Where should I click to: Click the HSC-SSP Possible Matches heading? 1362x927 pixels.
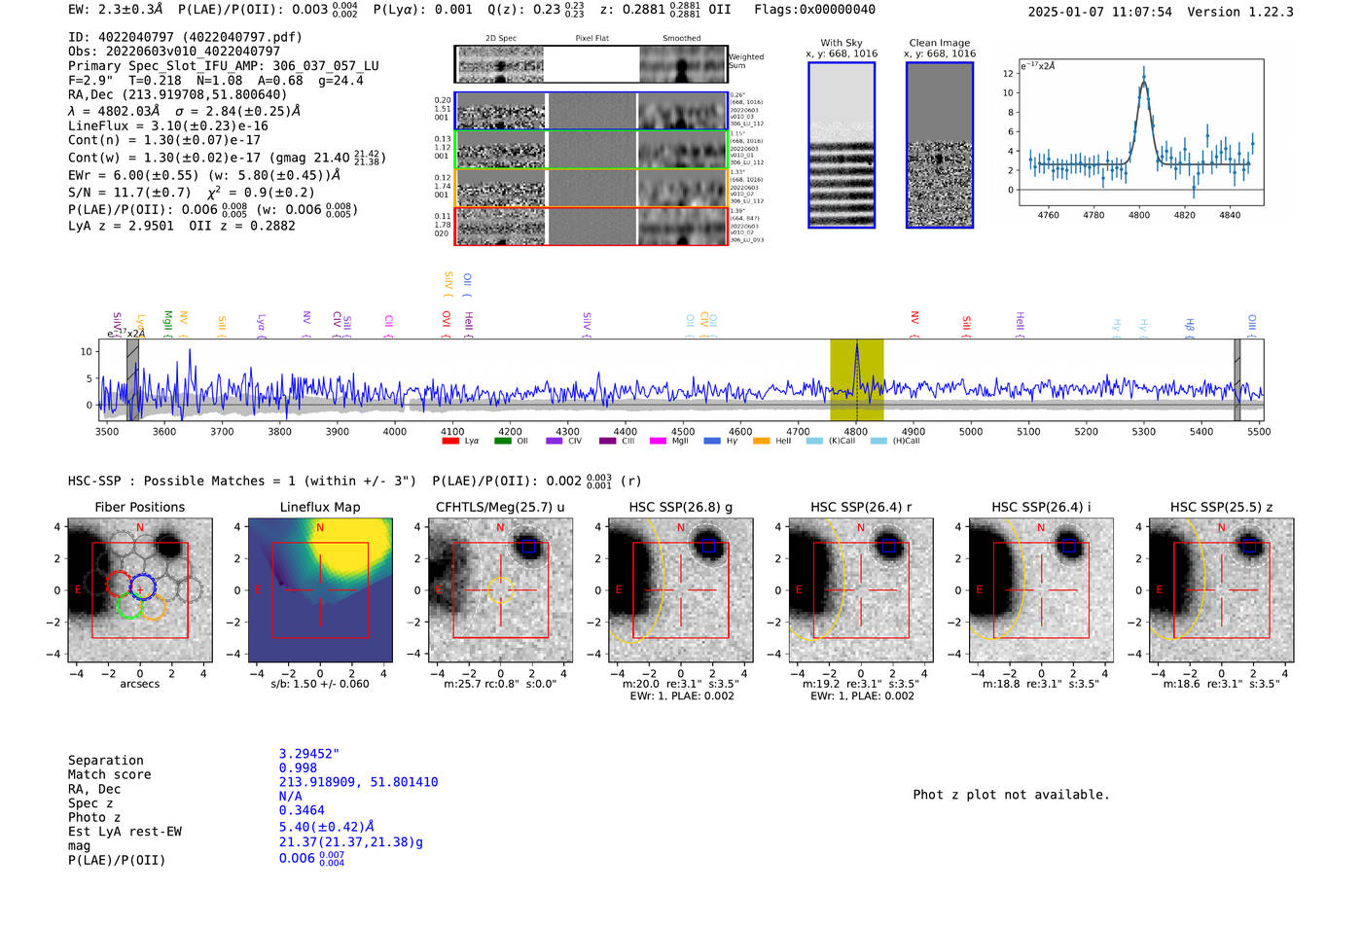pyautogui.click(x=242, y=481)
